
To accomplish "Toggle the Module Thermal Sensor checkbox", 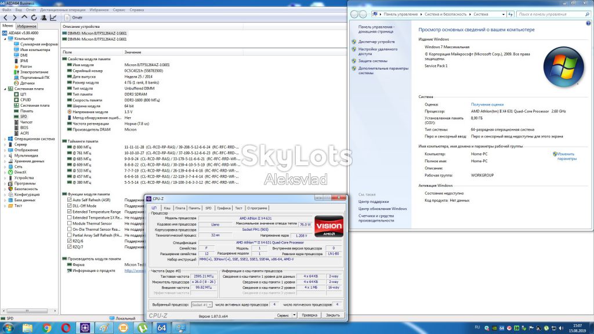I will 70,223.
